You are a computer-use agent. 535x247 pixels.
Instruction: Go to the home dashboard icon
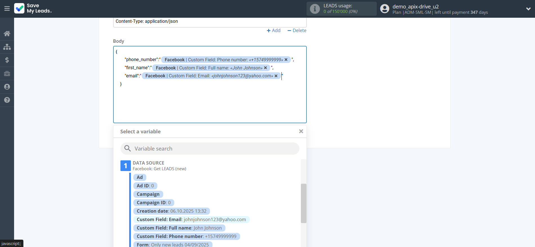(7, 33)
